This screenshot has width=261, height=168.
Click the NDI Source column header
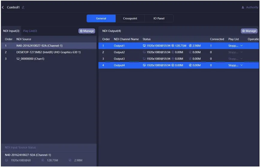24,39
